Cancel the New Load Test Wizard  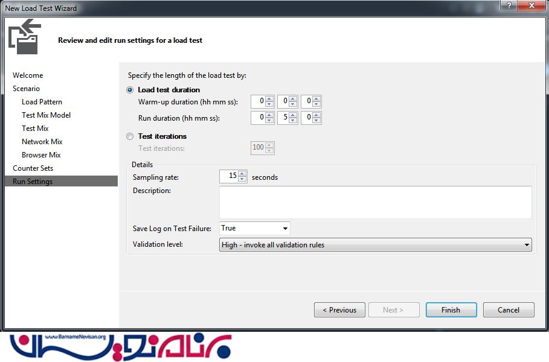[508, 310]
